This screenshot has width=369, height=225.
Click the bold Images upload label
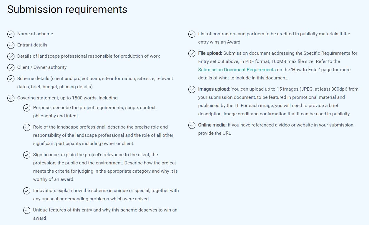point(214,89)
